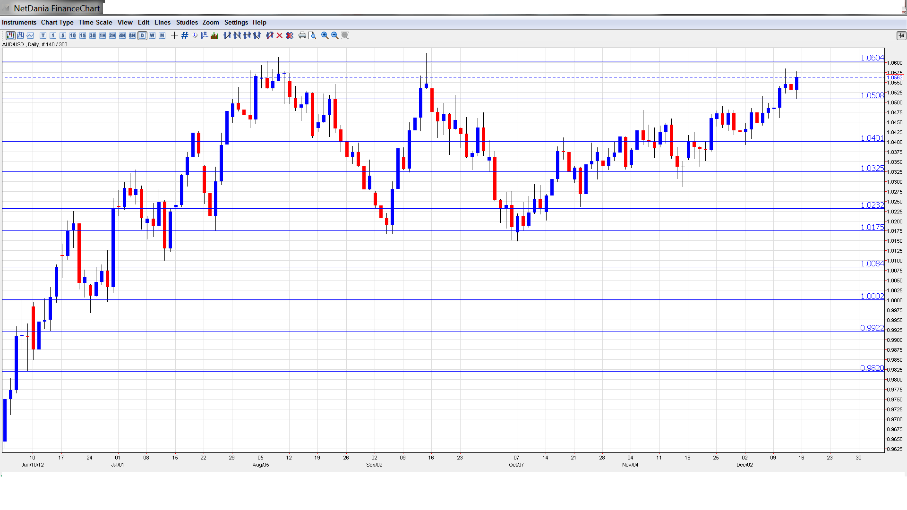Click the print chart icon
The height and width of the screenshot is (510, 907).
pyautogui.click(x=302, y=35)
